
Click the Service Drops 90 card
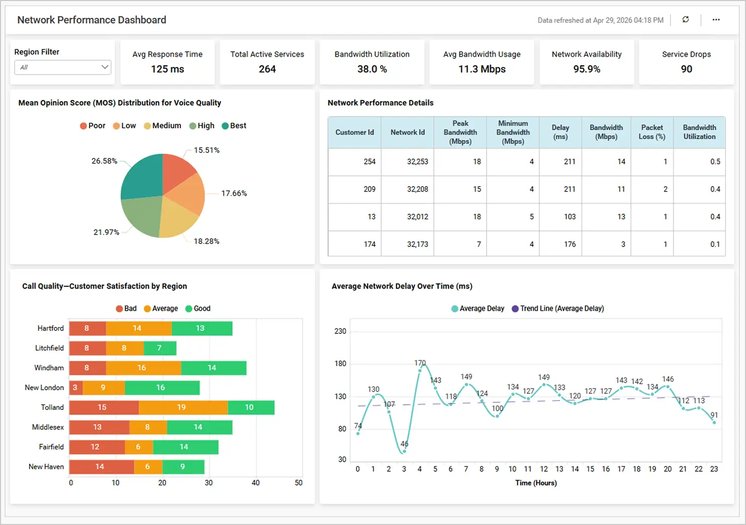tap(687, 62)
